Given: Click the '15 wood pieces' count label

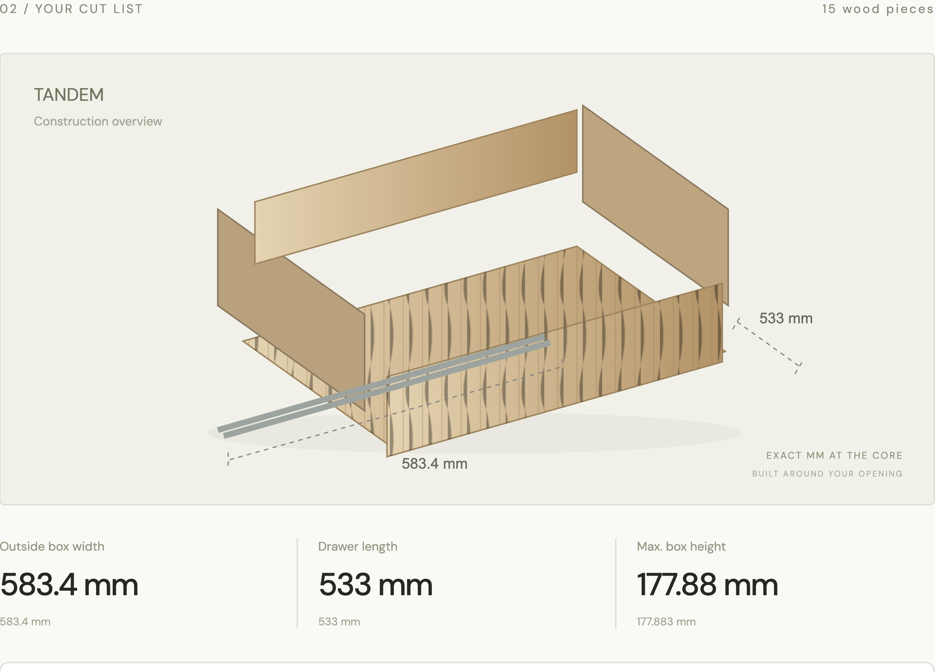Looking at the screenshot, I should [x=878, y=9].
